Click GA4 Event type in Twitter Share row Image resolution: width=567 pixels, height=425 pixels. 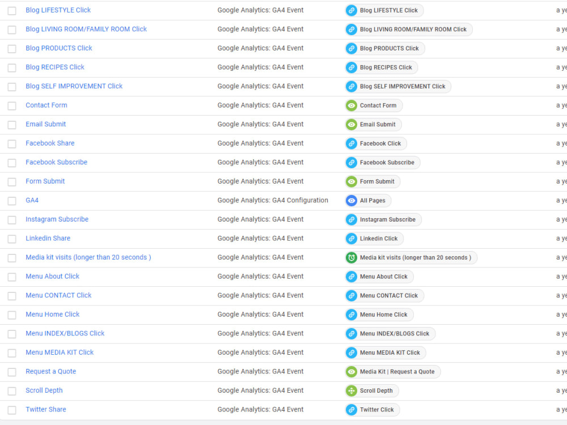(x=260, y=410)
